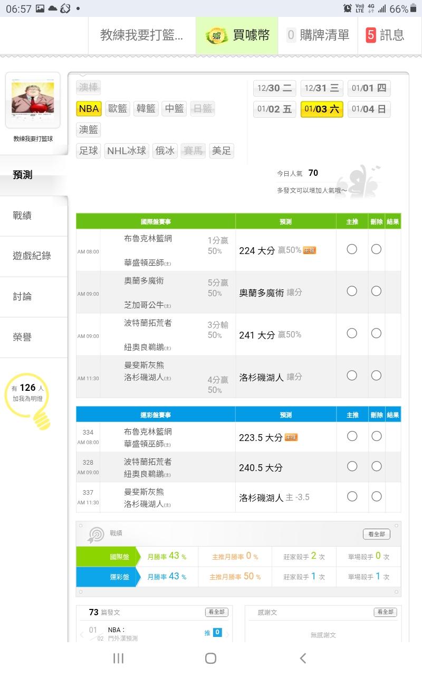Open the 教練我要打籃... user menu
The image size is (422, 676).
click(x=142, y=35)
